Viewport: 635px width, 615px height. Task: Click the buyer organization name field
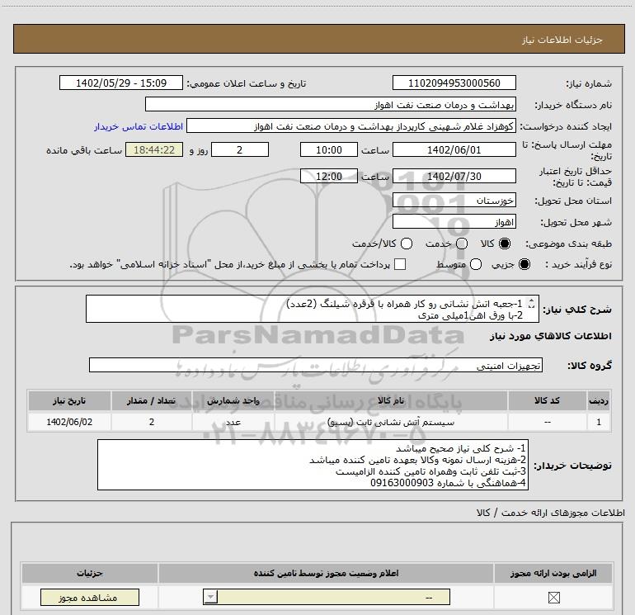click(x=331, y=105)
